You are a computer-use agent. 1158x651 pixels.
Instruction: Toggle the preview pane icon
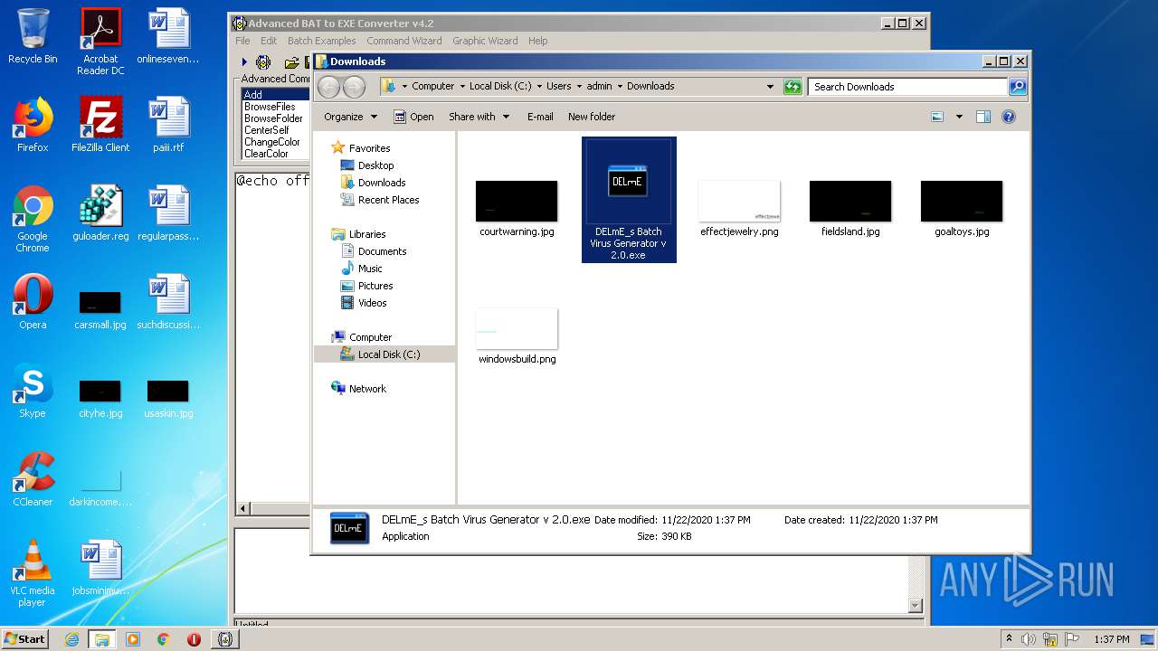click(x=983, y=117)
